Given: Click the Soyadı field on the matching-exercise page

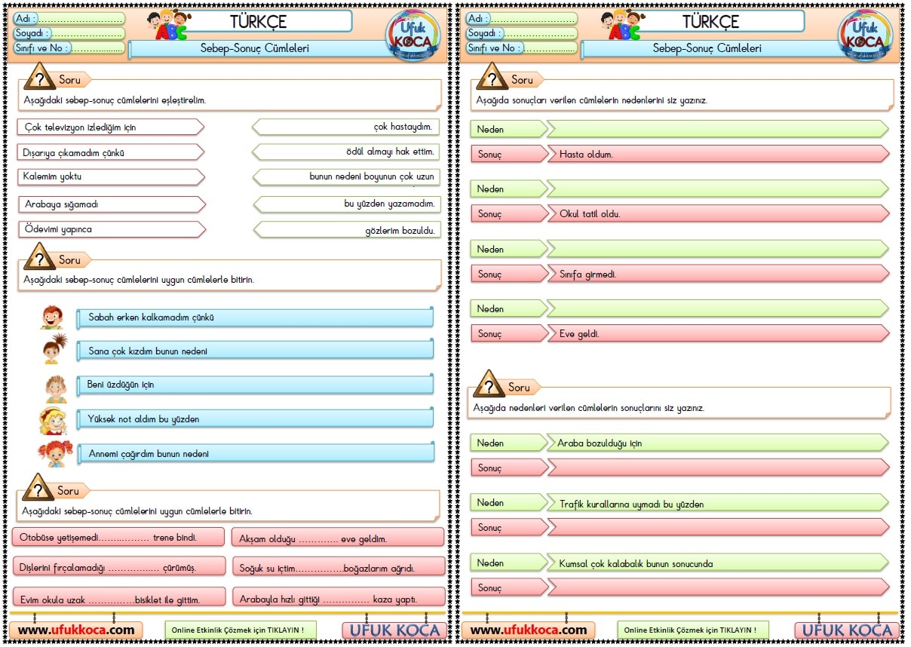Looking at the screenshot, I should [69, 33].
